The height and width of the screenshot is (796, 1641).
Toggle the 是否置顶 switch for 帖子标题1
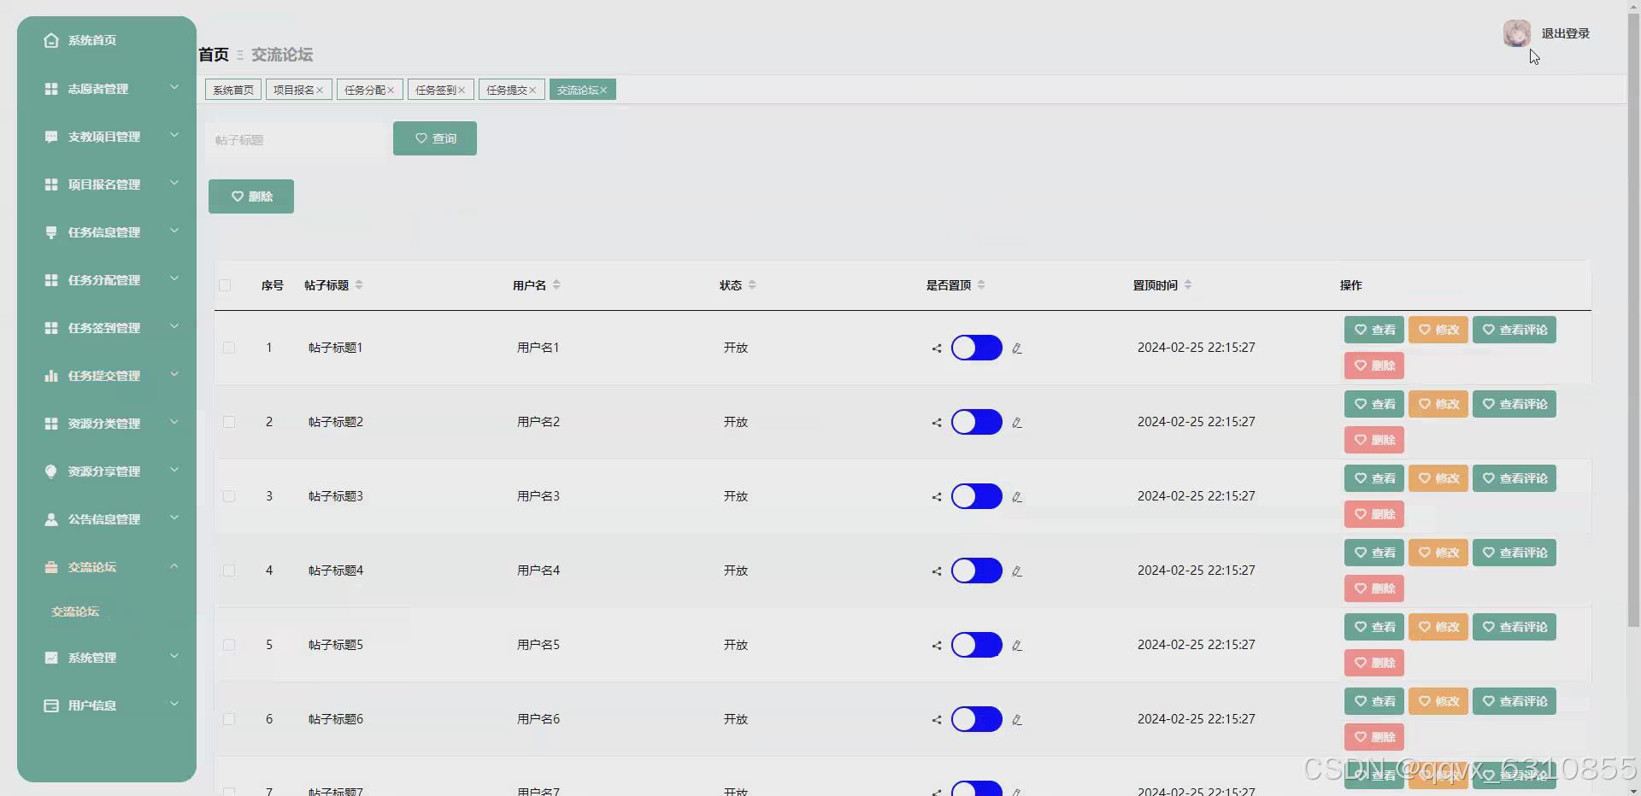coord(977,348)
